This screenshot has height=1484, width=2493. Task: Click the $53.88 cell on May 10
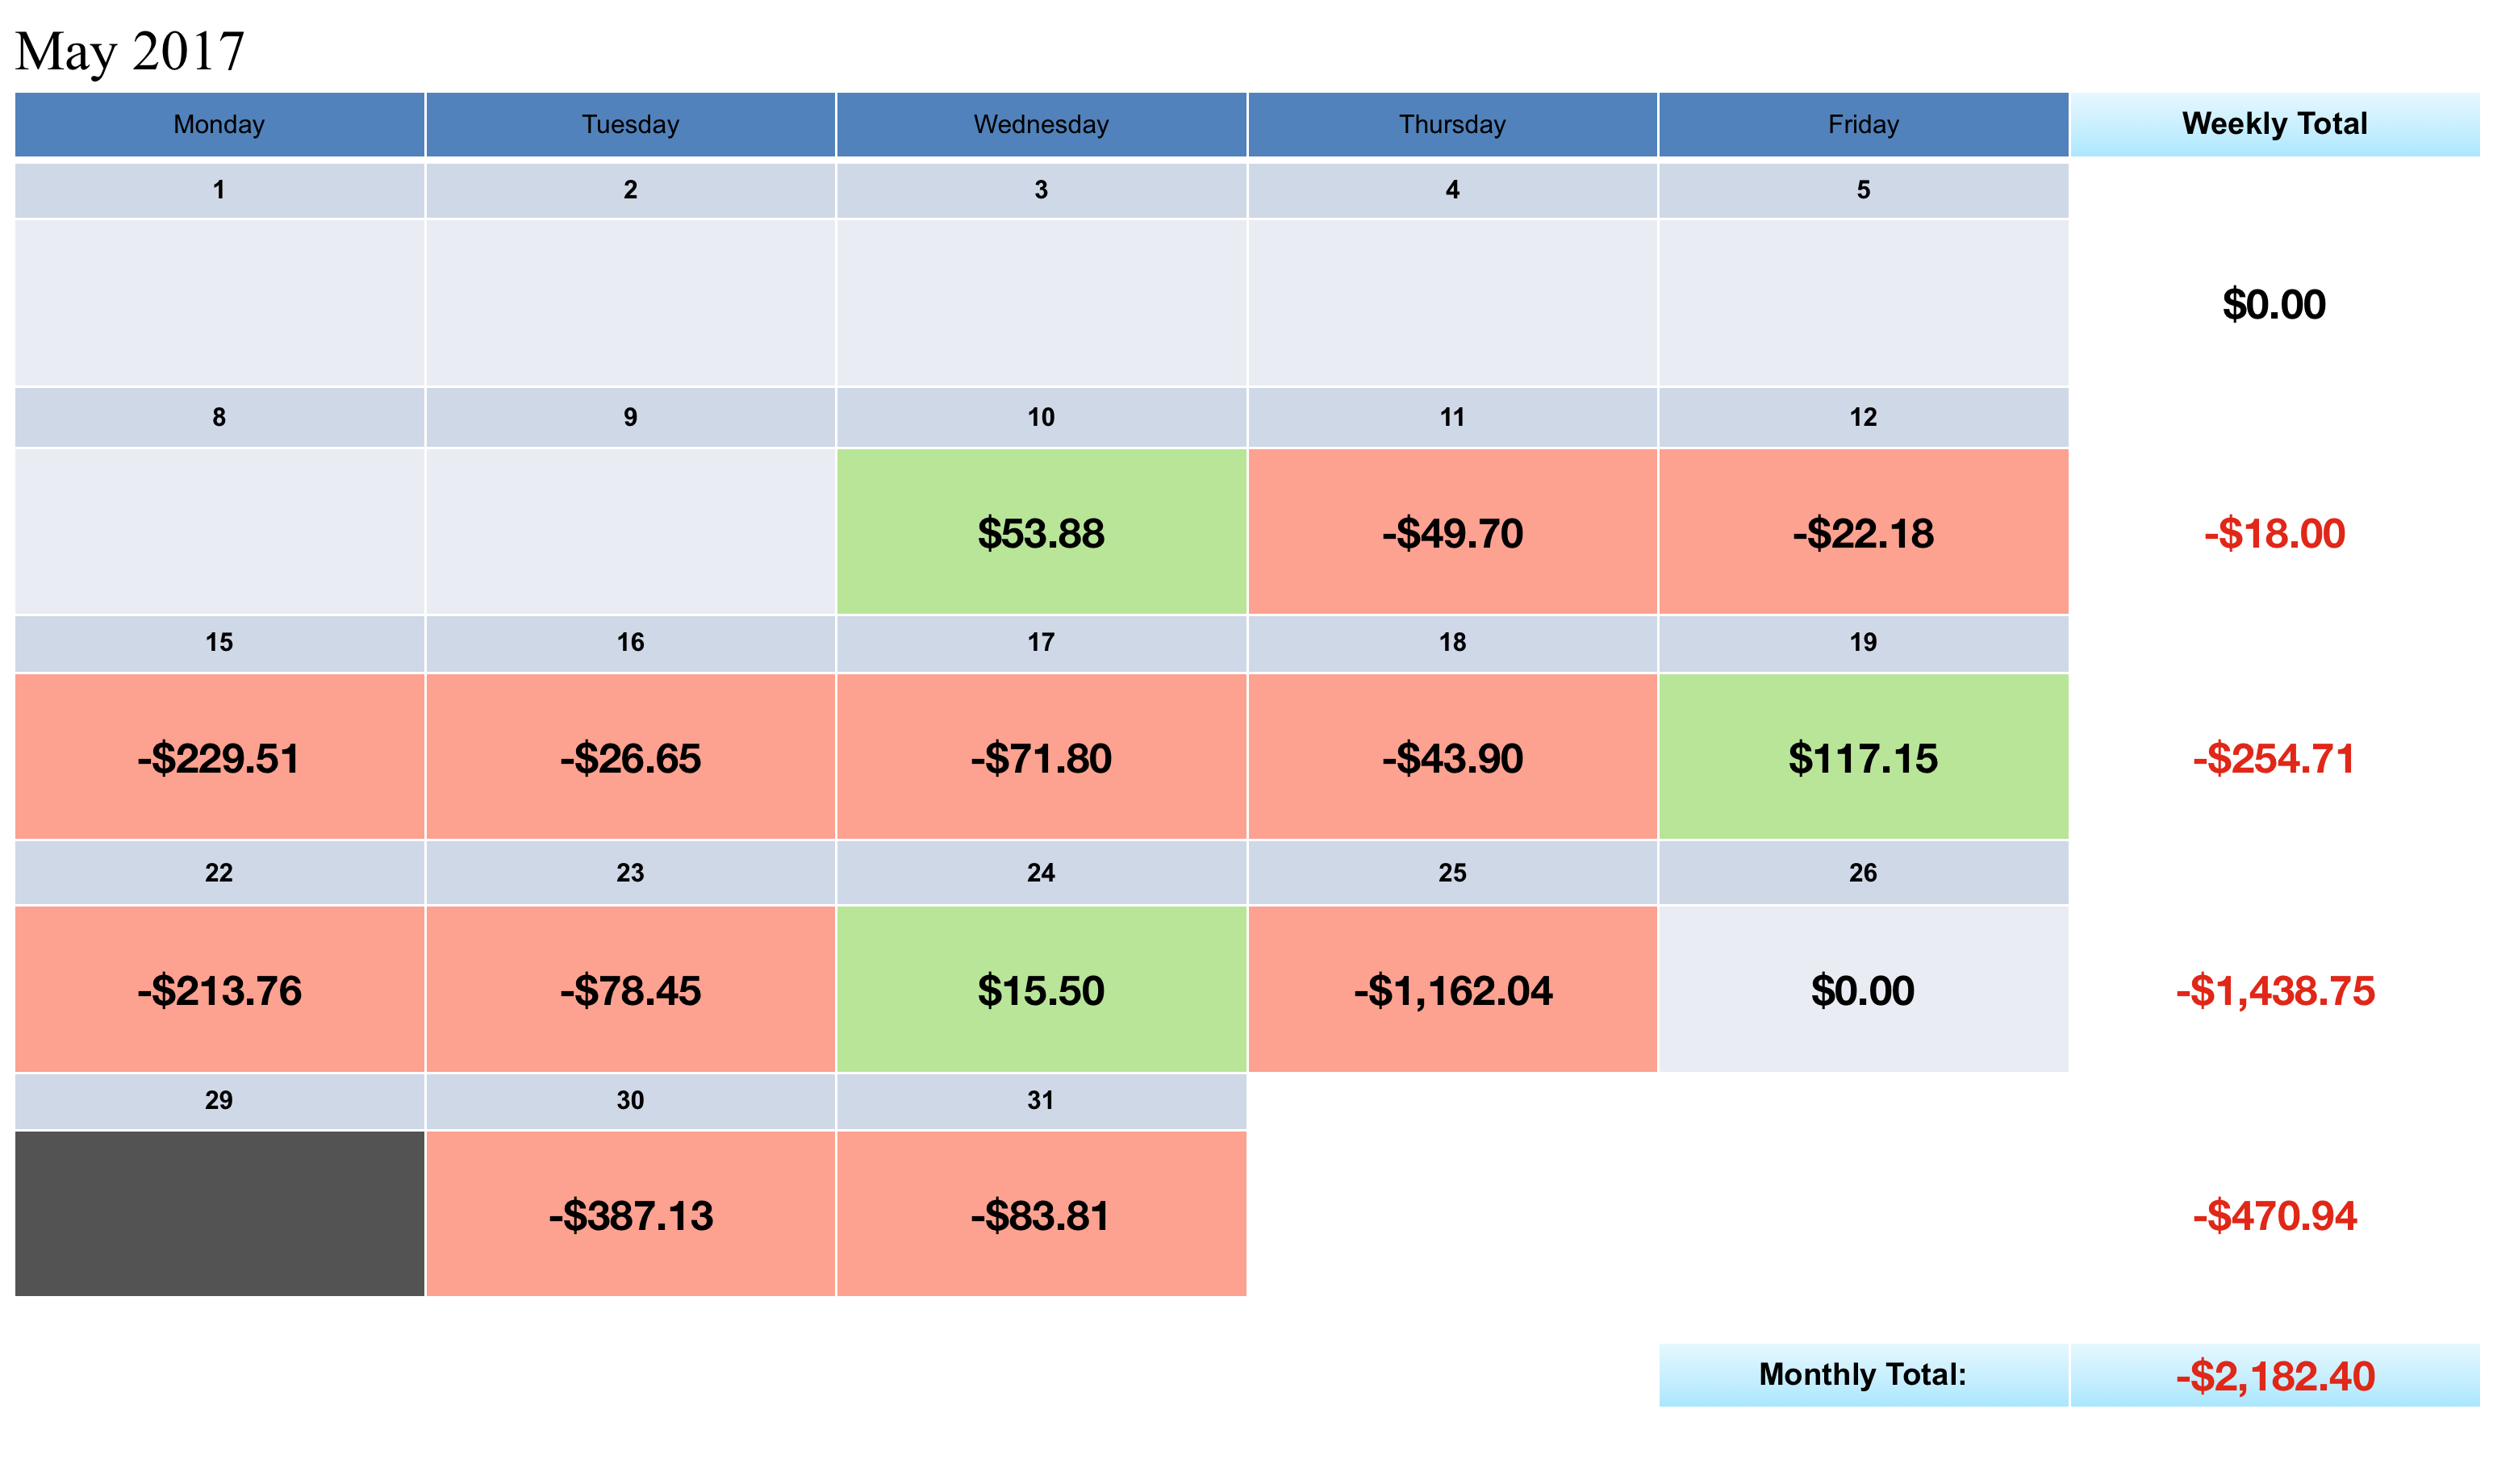click(1042, 533)
